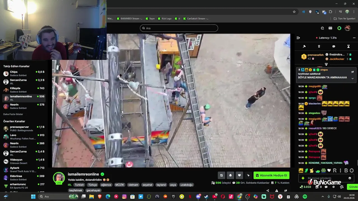Click the IRL category link under title
This screenshot has width=358, height=201.
[x=70, y=185]
